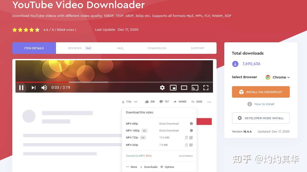Open the FAQ tab
The image size is (307, 172).
[120, 48]
